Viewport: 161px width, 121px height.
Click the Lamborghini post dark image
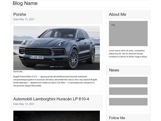[57, 116]
